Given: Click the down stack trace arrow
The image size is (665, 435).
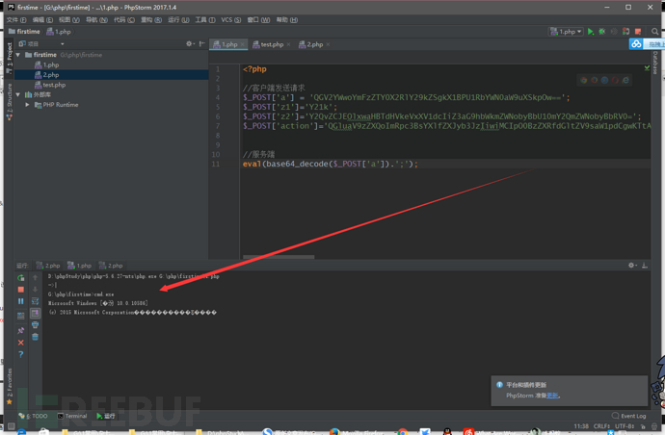Looking at the screenshot, I should point(36,290).
